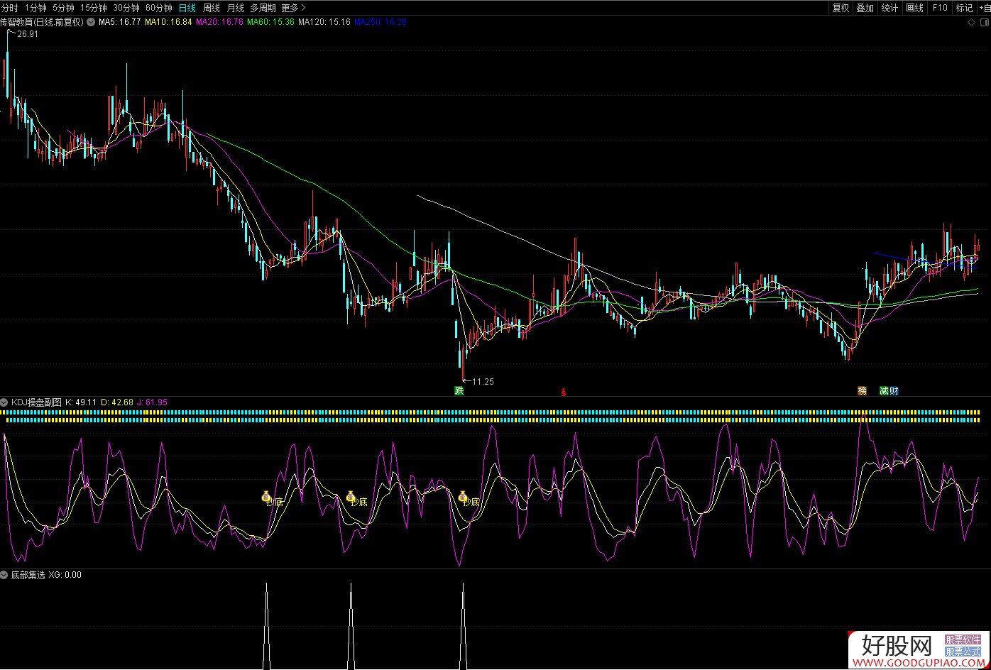Select the 15分钟 period tab
Image resolution: width=991 pixels, height=670 pixels.
tap(93, 8)
